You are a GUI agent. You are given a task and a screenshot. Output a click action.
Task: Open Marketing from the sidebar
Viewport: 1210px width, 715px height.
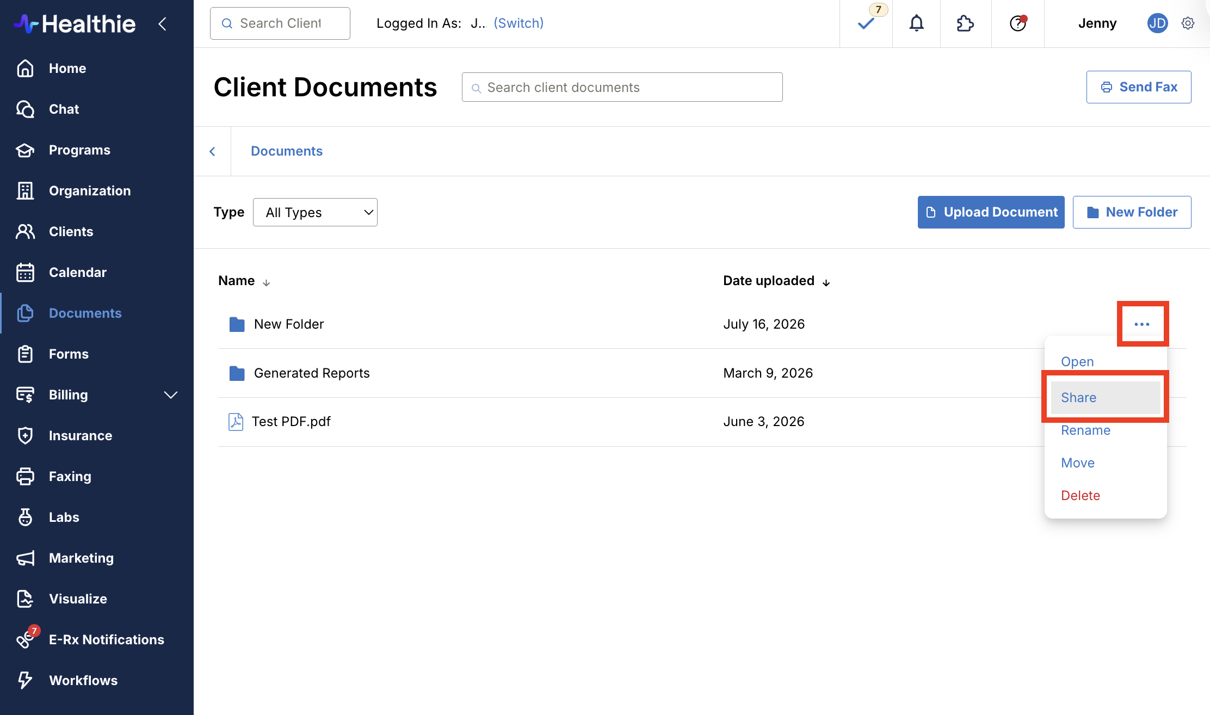pyautogui.click(x=81, y=558)
